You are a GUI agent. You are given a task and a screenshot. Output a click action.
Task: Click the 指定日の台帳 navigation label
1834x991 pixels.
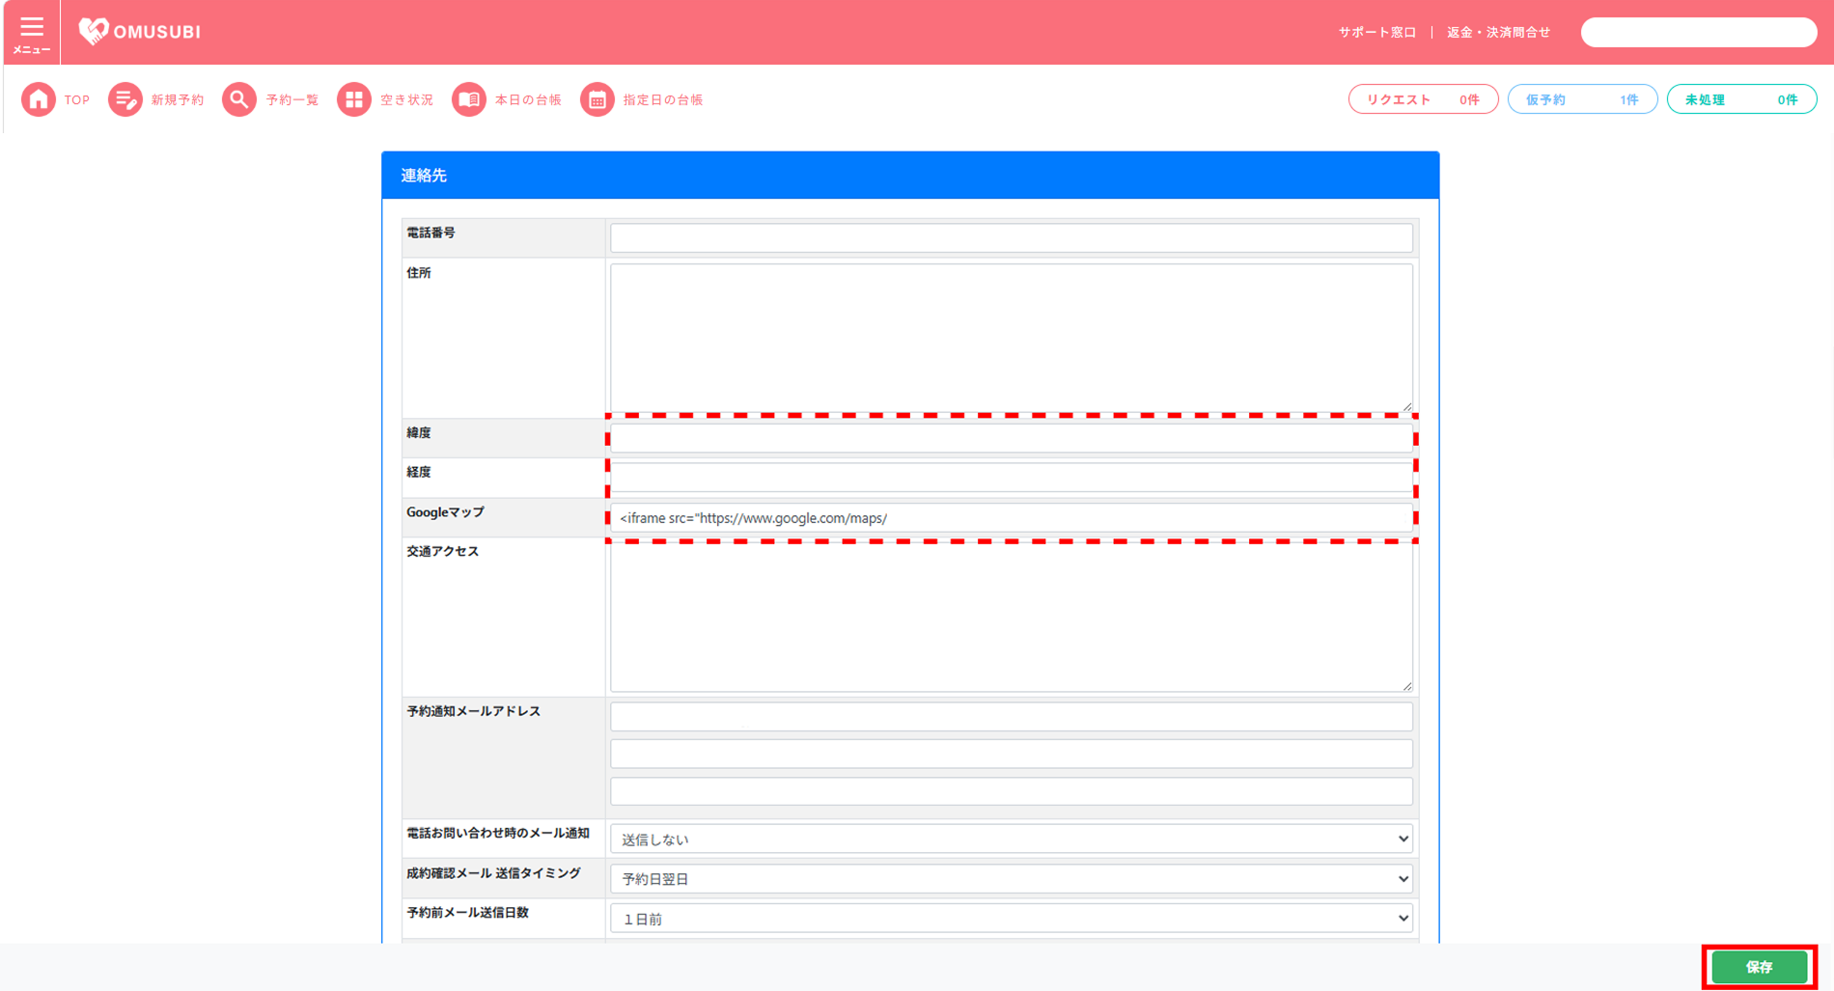coord(663,100)
